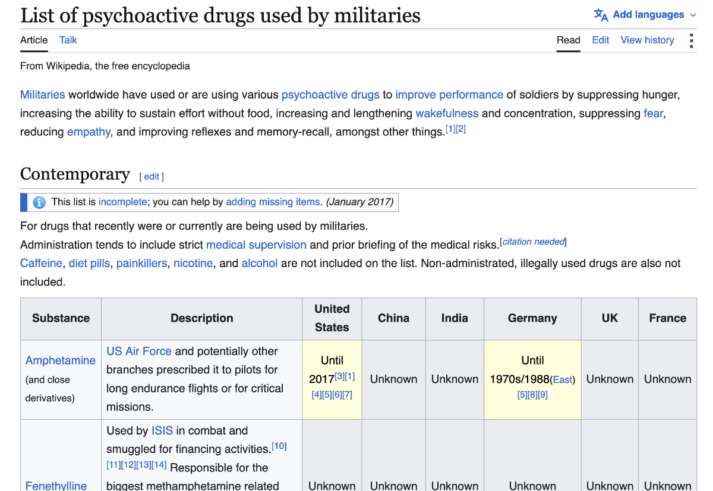Viewport: 713px width, 491px height.
Task: Open citation [8] in Germany cell
Action: tap(532, 395)
